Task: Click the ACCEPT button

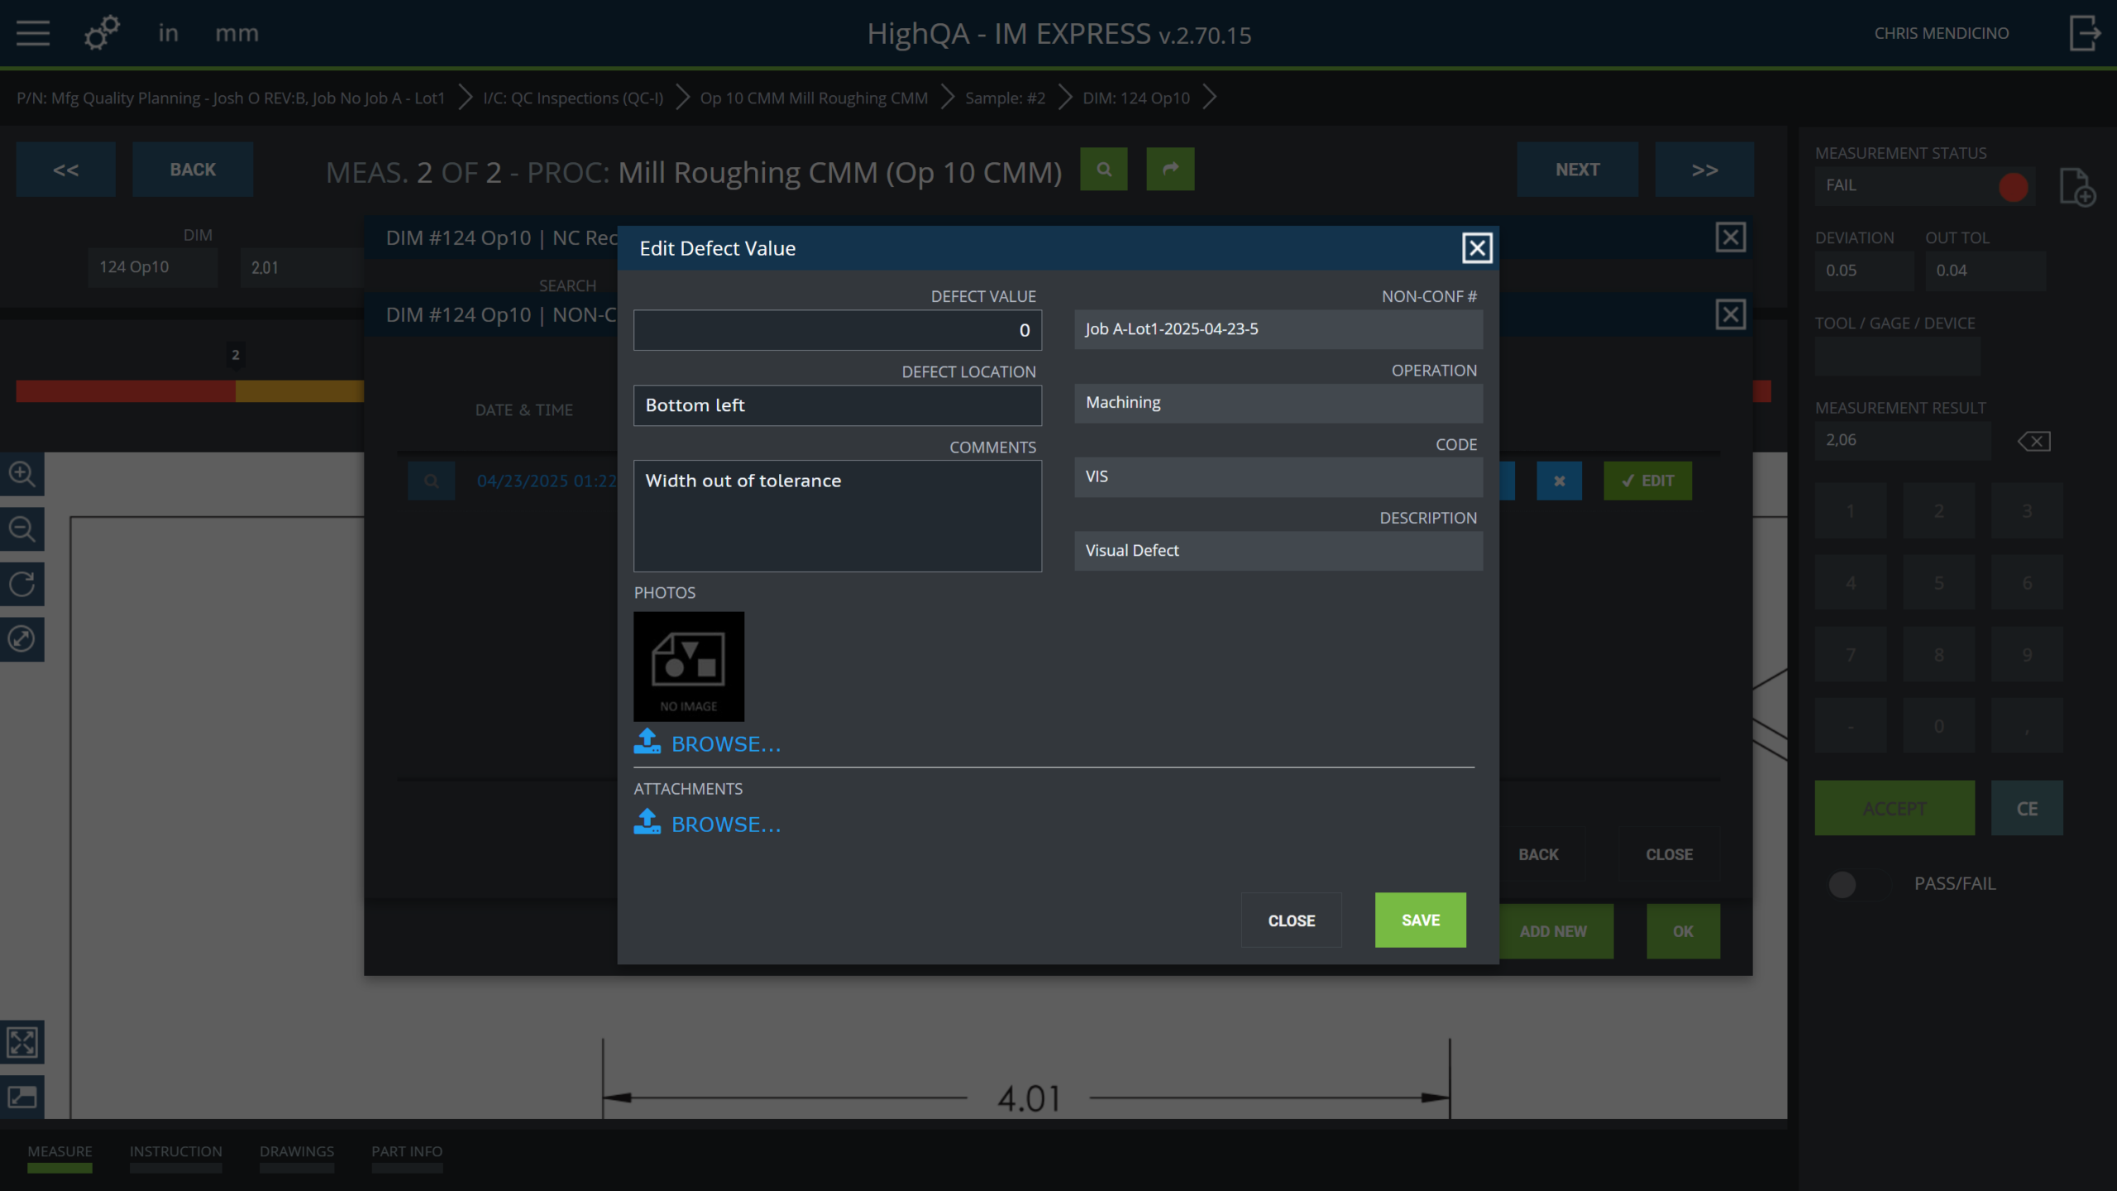Action: (1895, 808)
